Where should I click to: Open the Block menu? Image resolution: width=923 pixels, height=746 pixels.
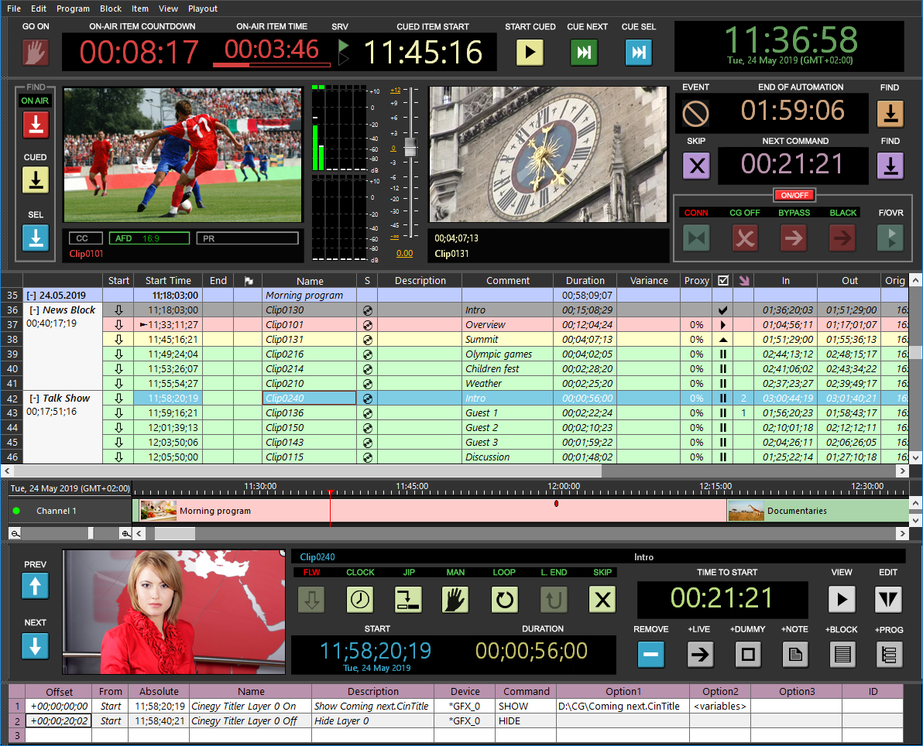[x=111, y=9]
